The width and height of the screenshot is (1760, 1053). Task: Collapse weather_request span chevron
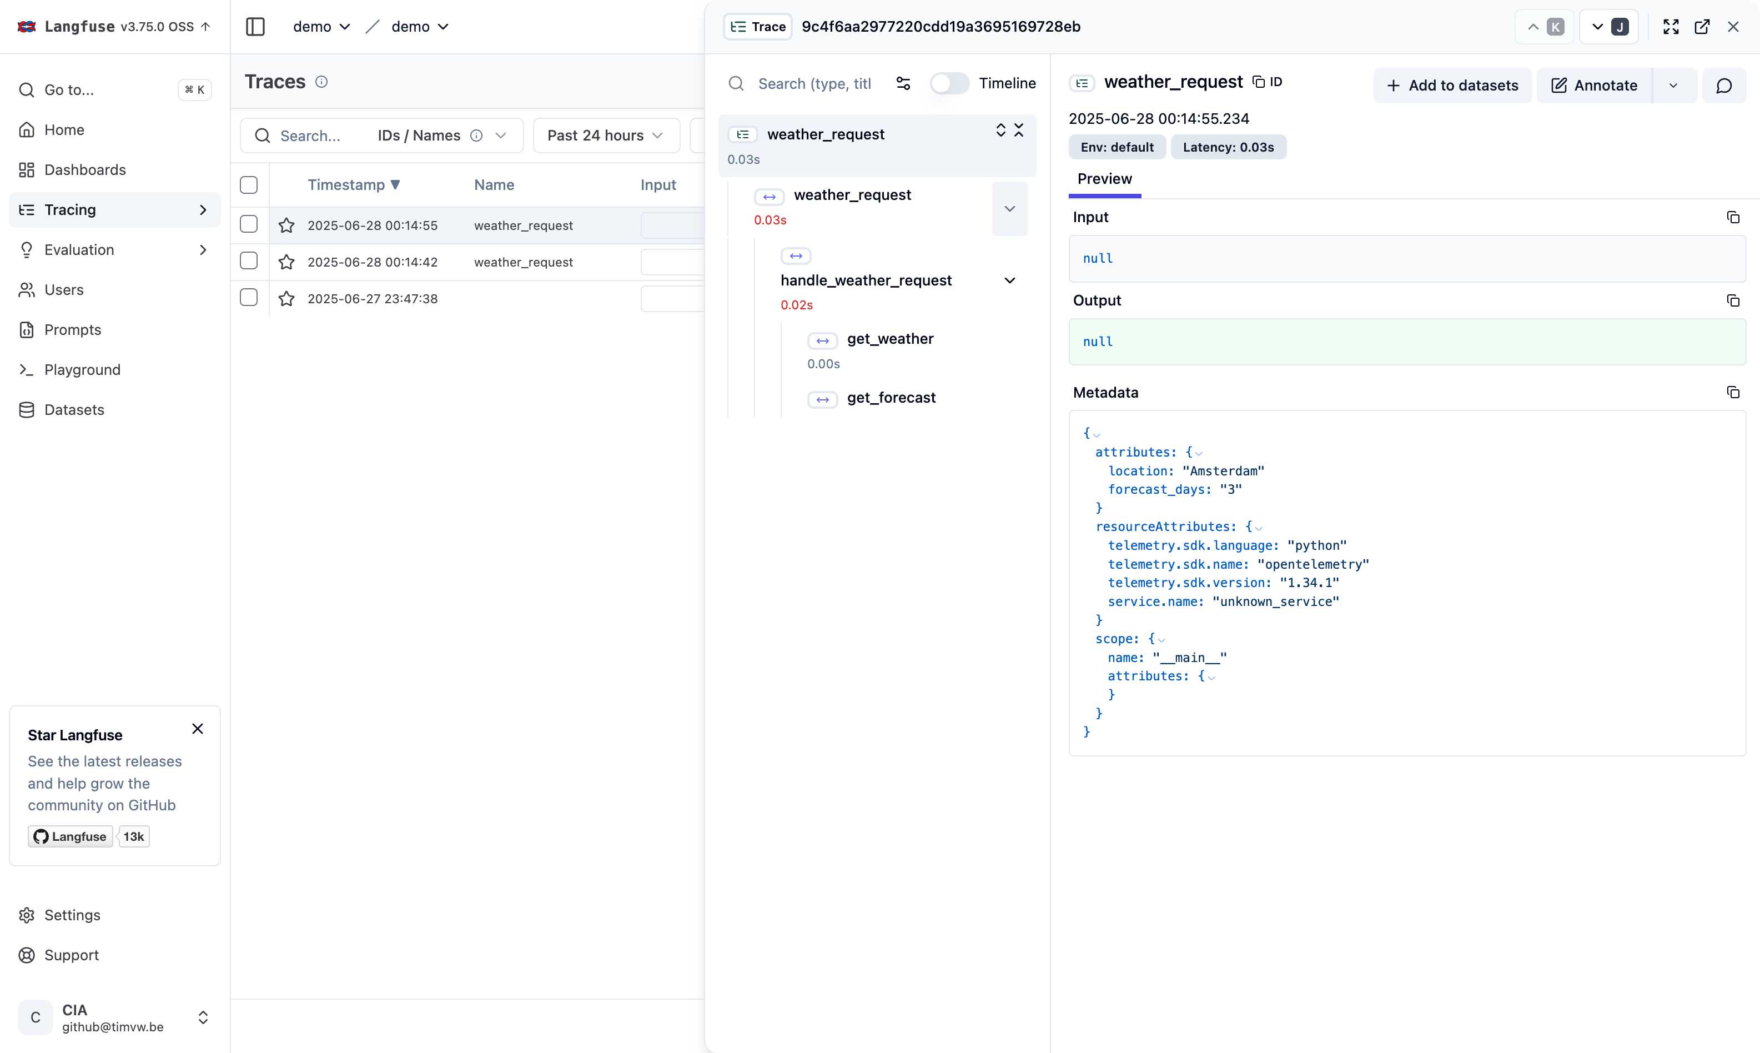(x=1009, y=209)
